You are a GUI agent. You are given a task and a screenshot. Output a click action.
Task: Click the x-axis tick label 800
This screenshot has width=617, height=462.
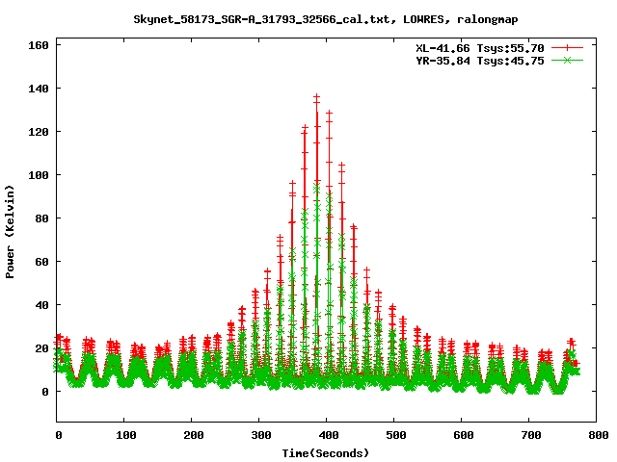coord(599,435)
